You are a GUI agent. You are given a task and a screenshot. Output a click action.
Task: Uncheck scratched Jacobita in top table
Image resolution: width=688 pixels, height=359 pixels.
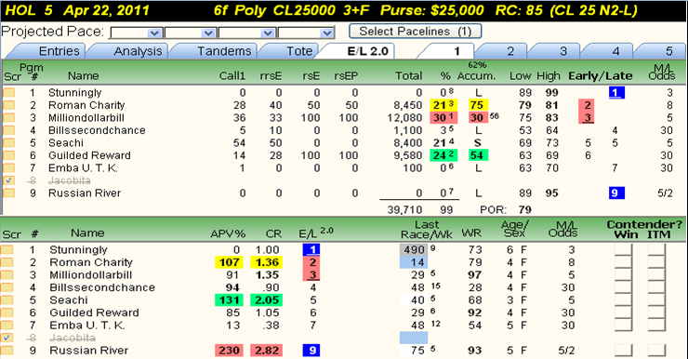[x=8, y=180]
